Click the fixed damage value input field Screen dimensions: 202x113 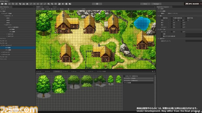point(193,34)
